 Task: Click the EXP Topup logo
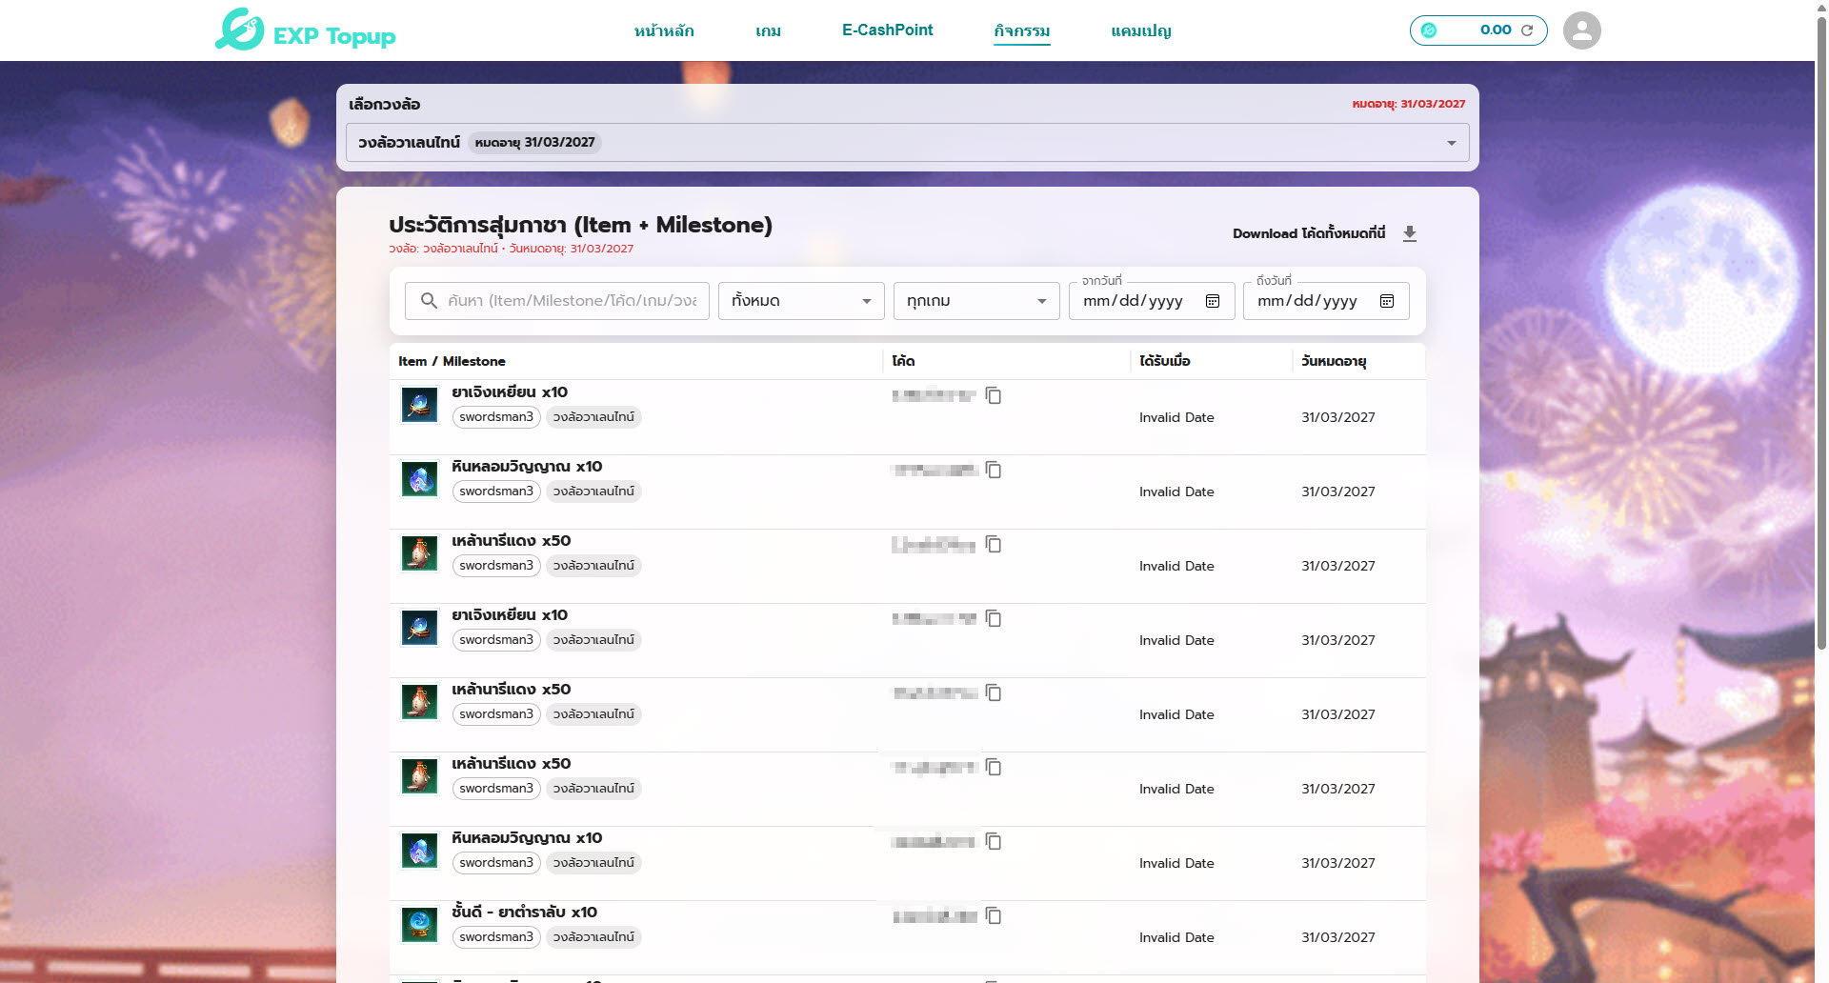tap(305, 31)
